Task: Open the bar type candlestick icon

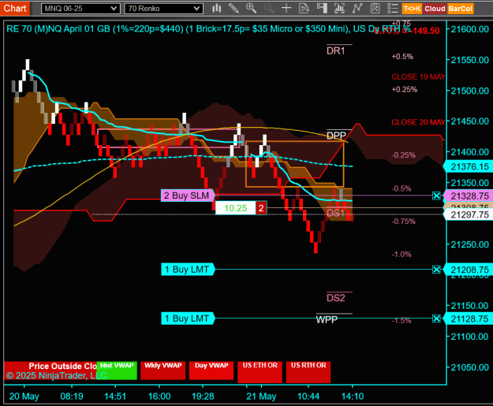Action: pos(216,8)
